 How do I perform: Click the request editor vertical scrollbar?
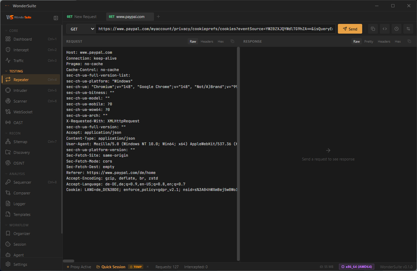pyautogui.click(x=238, y=154)
